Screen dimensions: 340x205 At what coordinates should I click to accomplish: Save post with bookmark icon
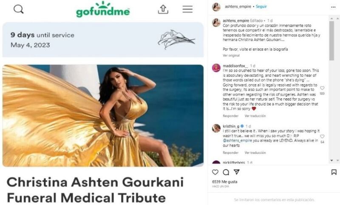pyautogui.click(x=334, y=172)
